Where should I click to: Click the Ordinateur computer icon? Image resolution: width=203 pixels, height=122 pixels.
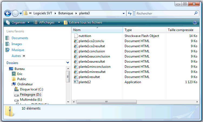[14, 84]
